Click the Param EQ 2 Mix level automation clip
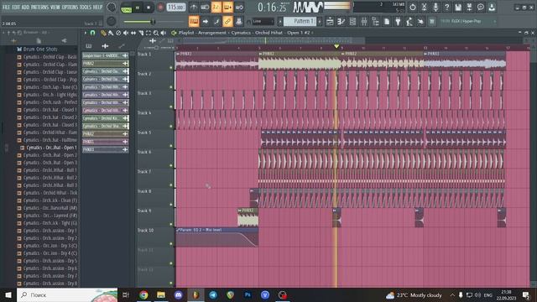The image size is (537, 302). 217,237
